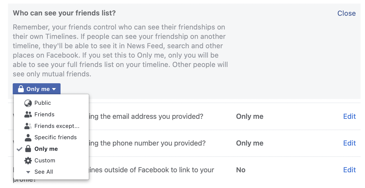The width and height of the screenshot is (365, 188).
Task: Click the two-people Friends icon
Action: tap(28, 114)
